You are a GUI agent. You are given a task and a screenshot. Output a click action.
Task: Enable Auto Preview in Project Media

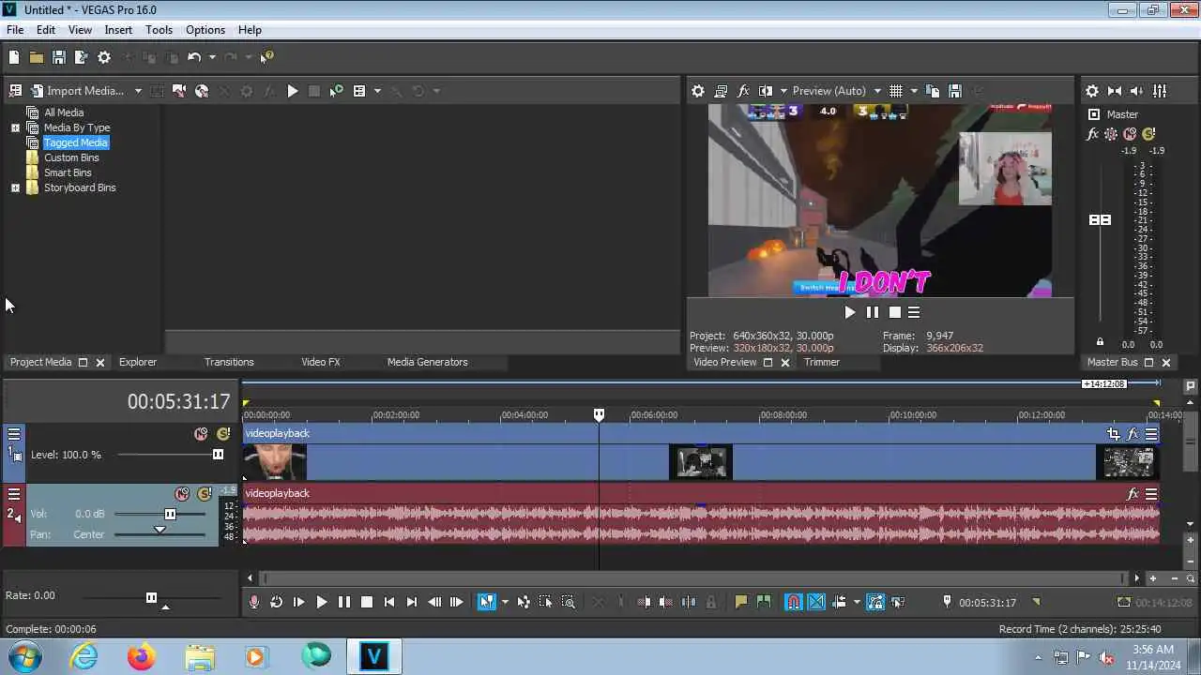tap(336, 91)
